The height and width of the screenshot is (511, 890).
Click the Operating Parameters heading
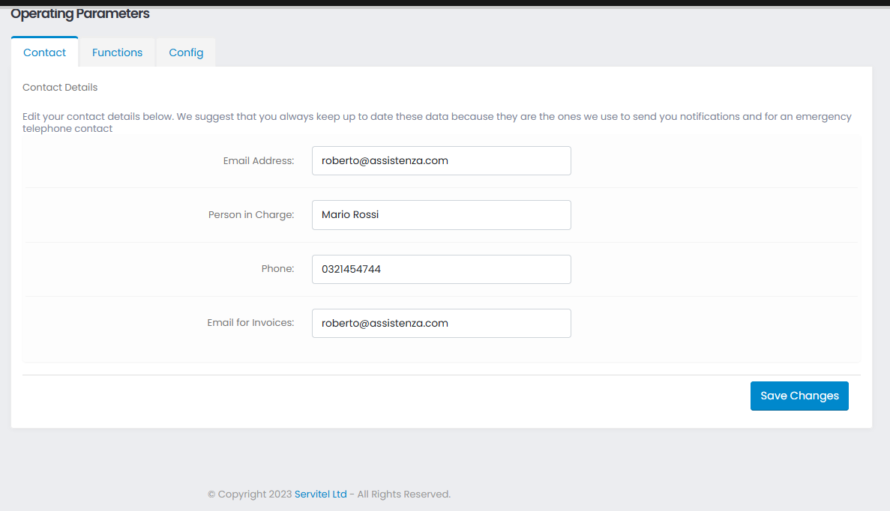tap(80, 13)
